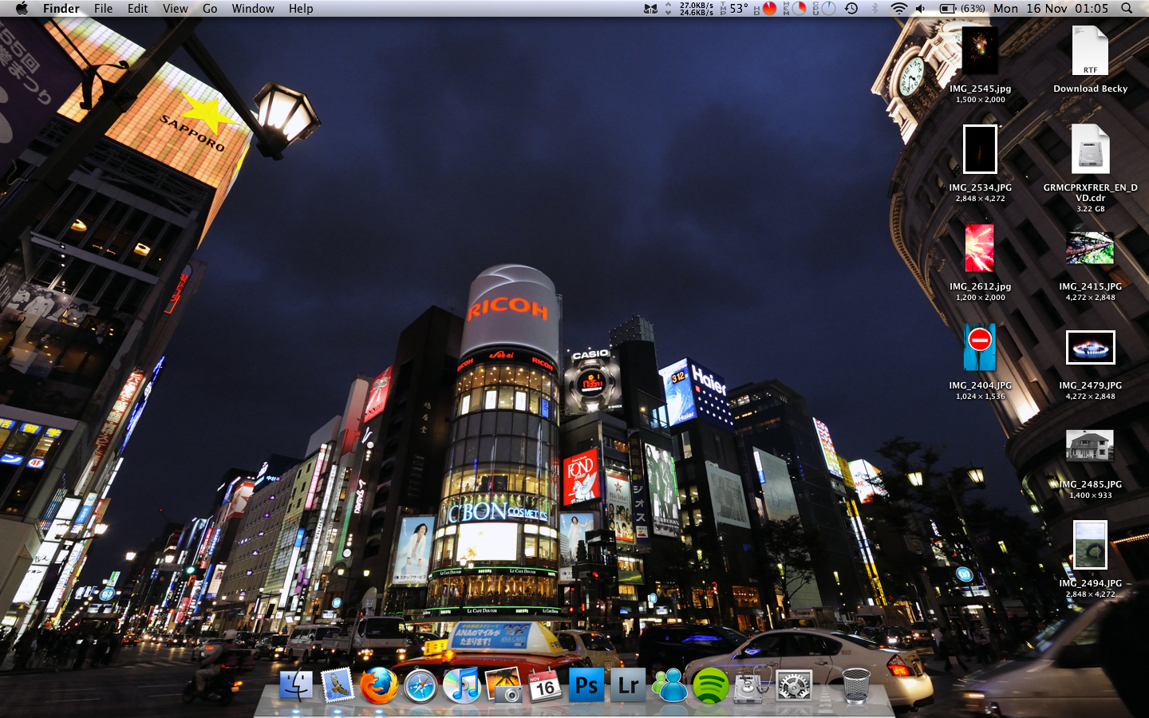Click the Bluetooth menu bar icon
This screenshot has width=1149, height=718.
pyautogui.click(x=875, y=8)
